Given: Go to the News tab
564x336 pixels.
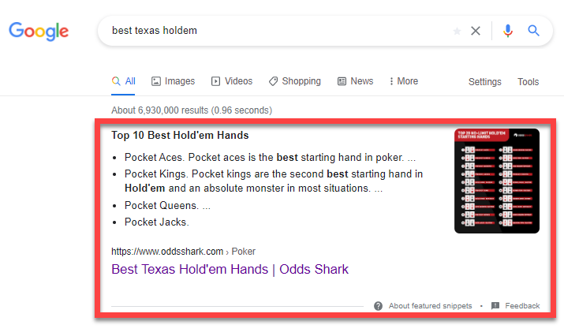Looking at the screenshot, I should coord(355,81).
